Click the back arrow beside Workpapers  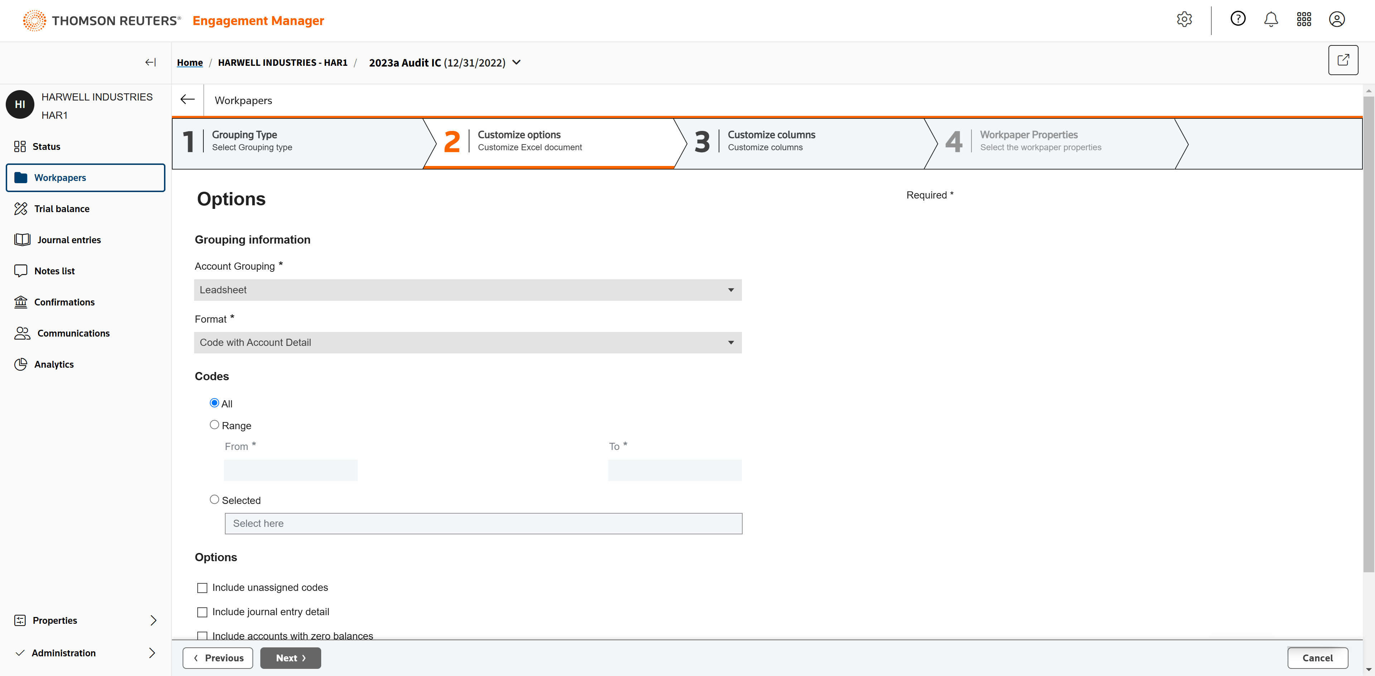tap(187, 100)
